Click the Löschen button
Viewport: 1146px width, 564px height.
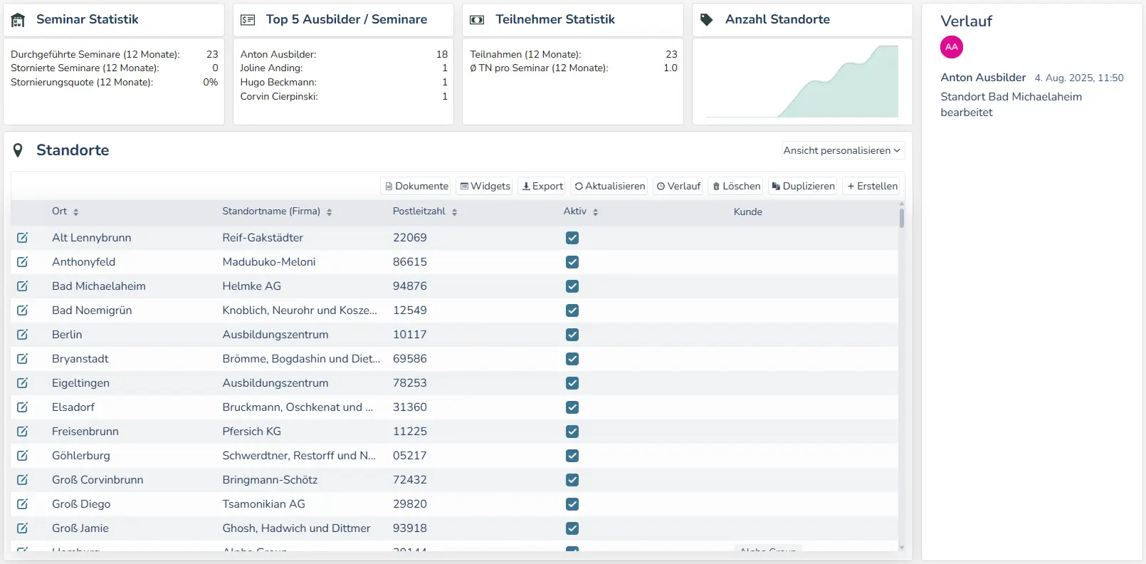point(737,186)
